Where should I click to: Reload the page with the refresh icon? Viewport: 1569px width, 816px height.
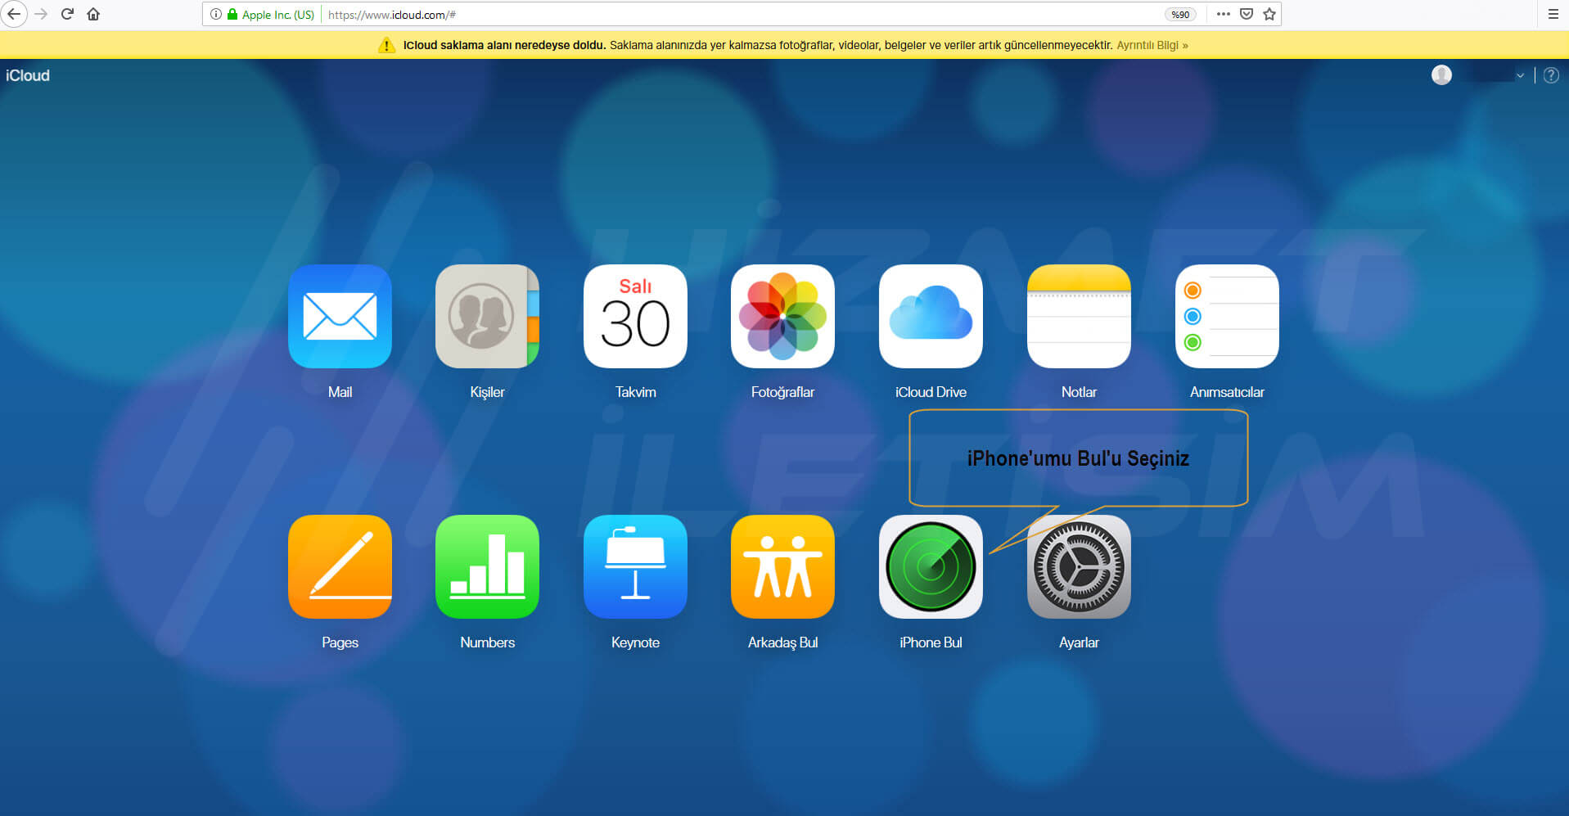pyautogui.click(x=67, y=14)
